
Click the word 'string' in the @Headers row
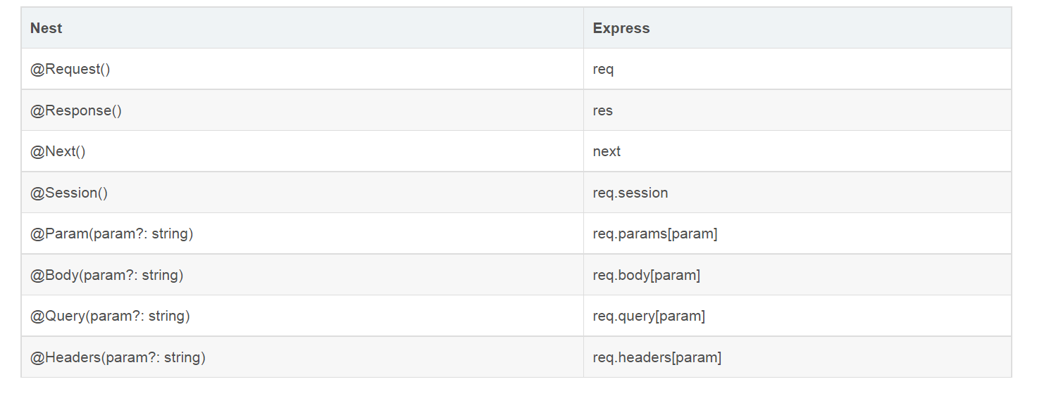[x=182, y=357]
